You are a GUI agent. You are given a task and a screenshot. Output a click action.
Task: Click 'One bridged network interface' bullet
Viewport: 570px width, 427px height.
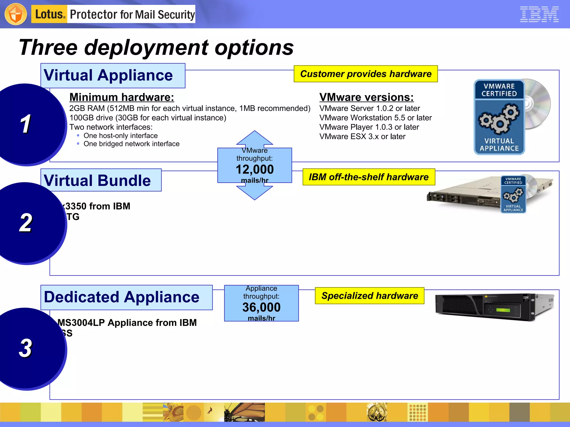click(x=131, y=144)
